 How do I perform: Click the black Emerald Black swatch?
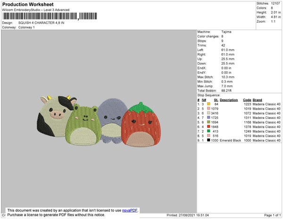click(208, 140)
